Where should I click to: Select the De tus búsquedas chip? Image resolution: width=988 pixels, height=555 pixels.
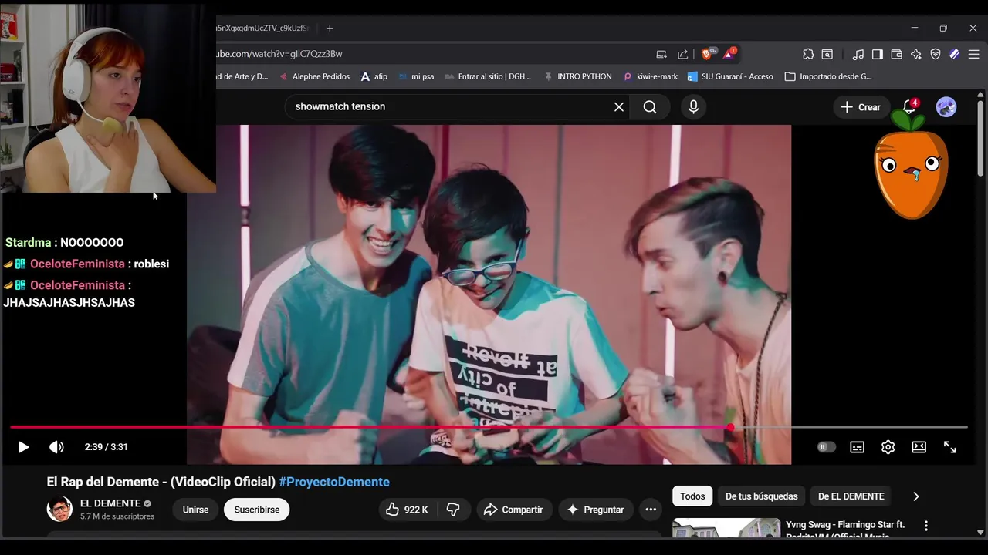pos(762,496)
